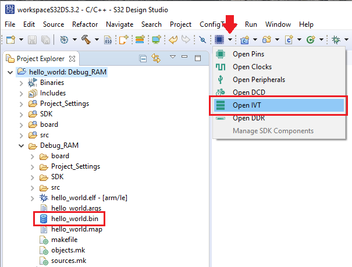Screen dimensions: 352x267
Task: Maximize the Project Explorer panel
Action: (198, 58)
